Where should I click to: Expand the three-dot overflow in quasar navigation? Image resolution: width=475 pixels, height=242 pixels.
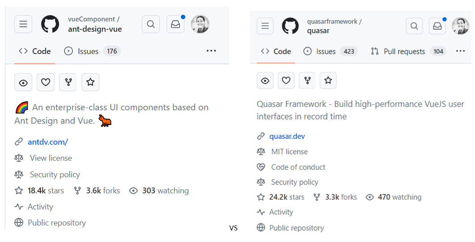[x=460, y=51]
